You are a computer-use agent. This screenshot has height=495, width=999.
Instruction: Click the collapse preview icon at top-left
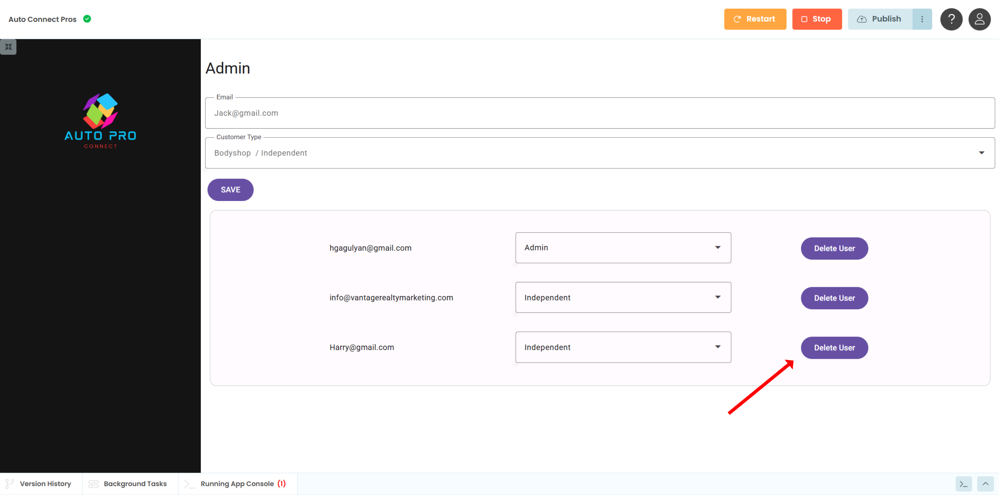(8, 47)
